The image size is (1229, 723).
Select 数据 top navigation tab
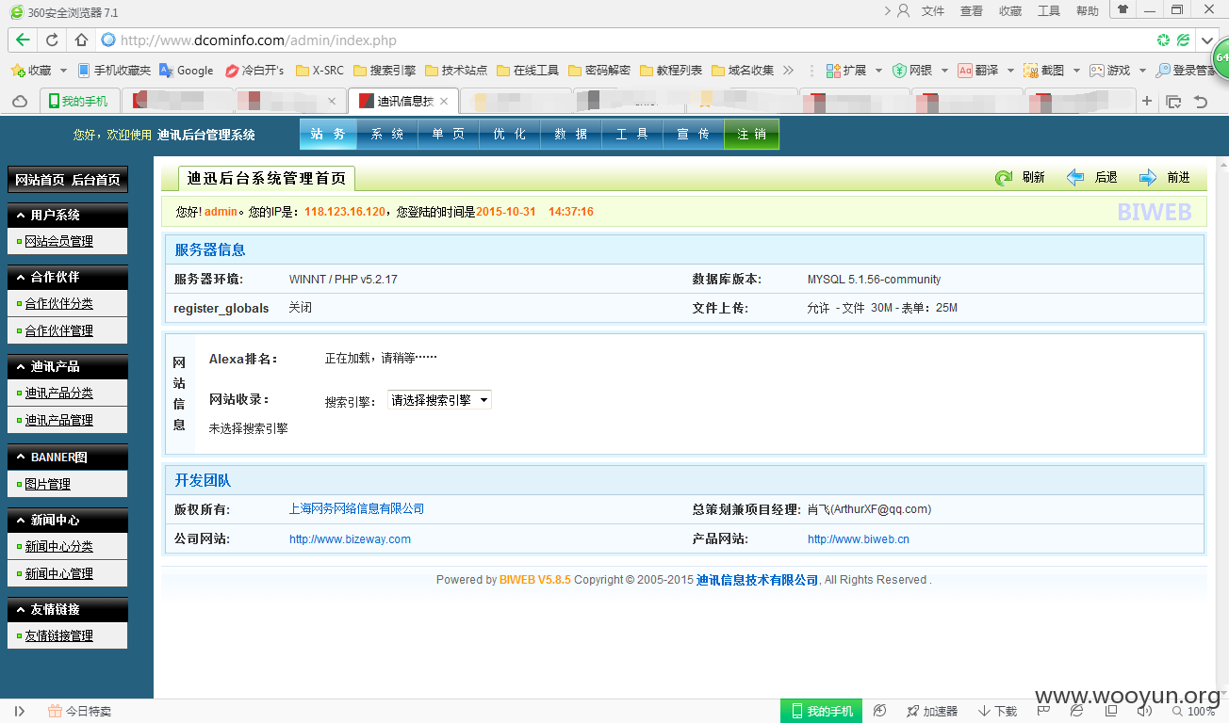[x=571, y=135]
